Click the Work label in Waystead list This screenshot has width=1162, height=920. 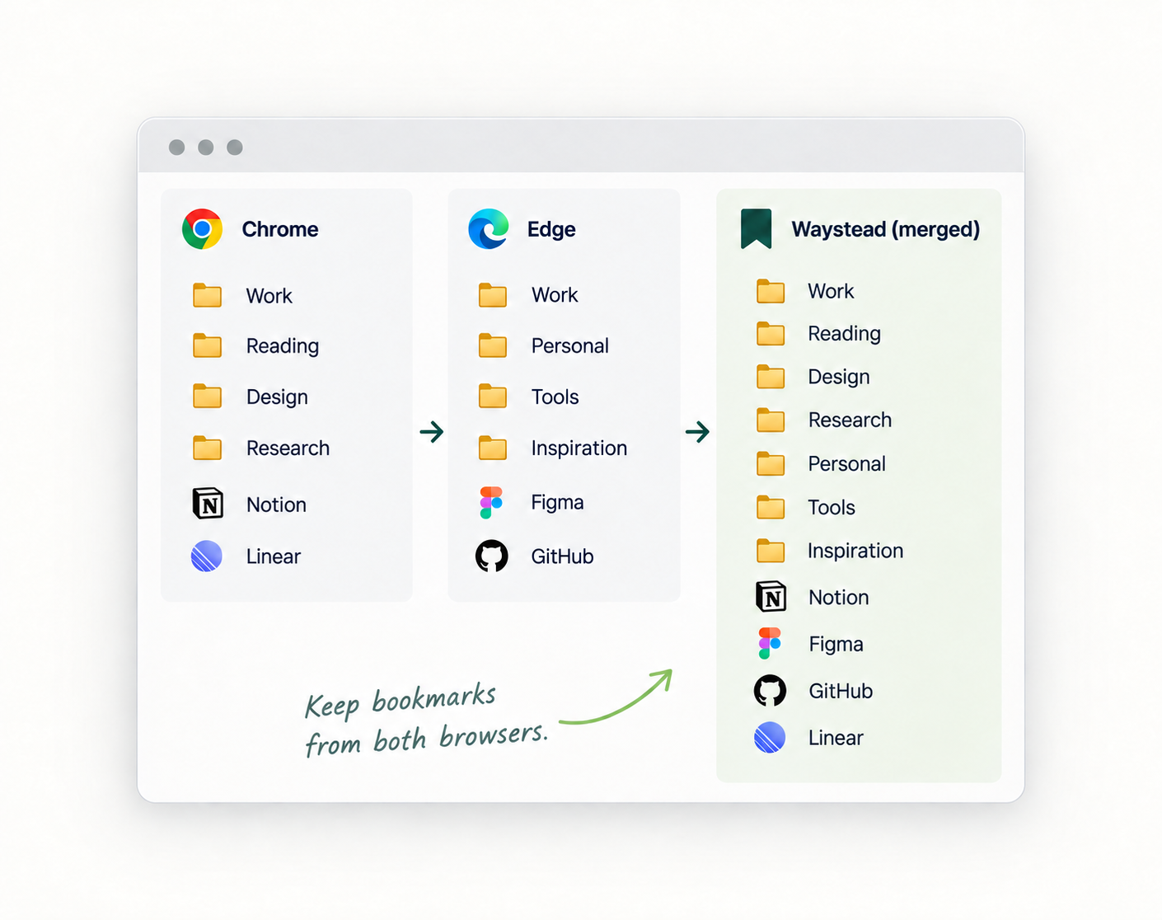coord(832,291)
